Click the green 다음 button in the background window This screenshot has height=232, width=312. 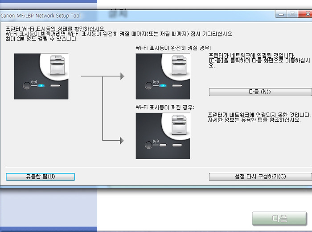[x=279, y=219]
